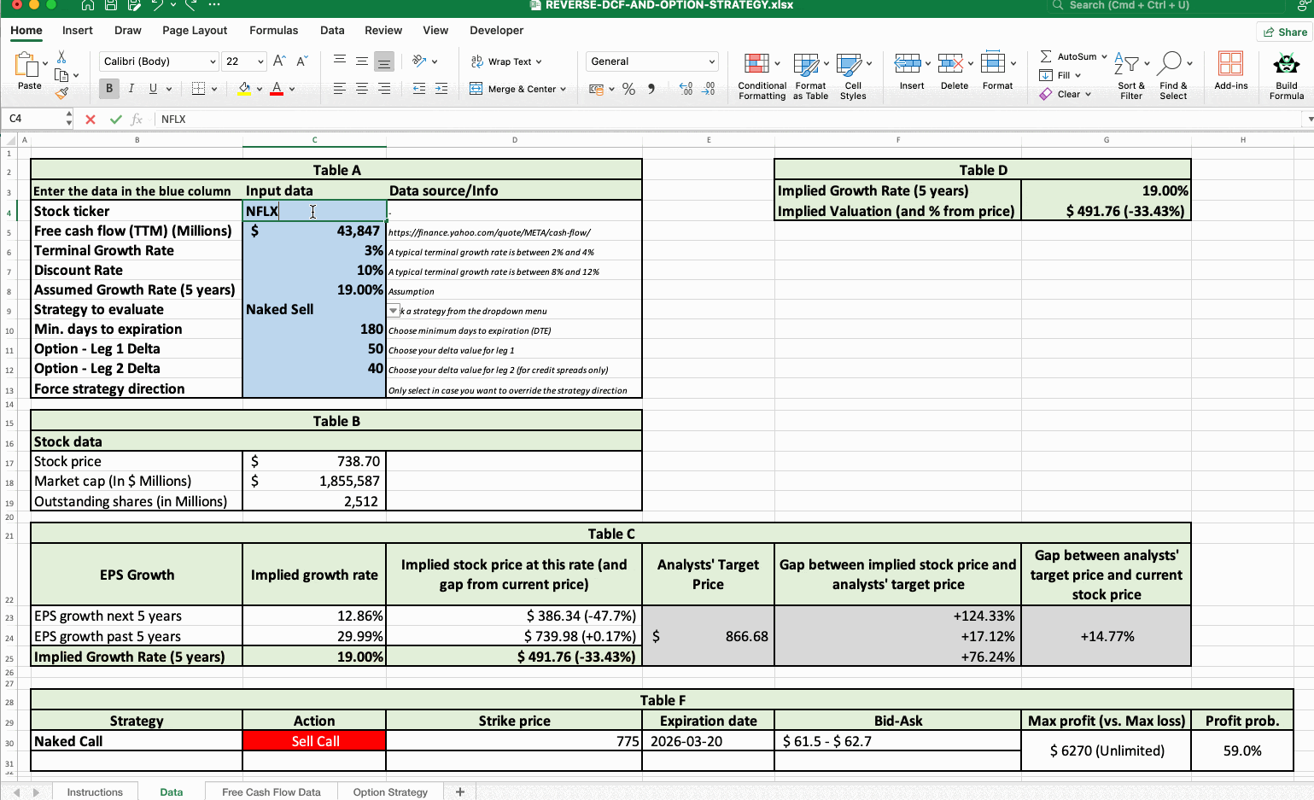Click the Name Box showing C4
1314x800 pixels.
click(32, 120)
